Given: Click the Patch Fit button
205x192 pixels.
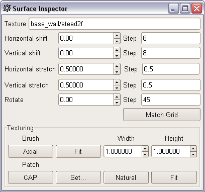Looking at the screenshot, I should click(x=174, y=177).
